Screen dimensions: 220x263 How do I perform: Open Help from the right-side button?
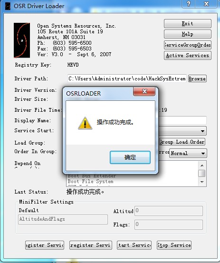[188, 34]
